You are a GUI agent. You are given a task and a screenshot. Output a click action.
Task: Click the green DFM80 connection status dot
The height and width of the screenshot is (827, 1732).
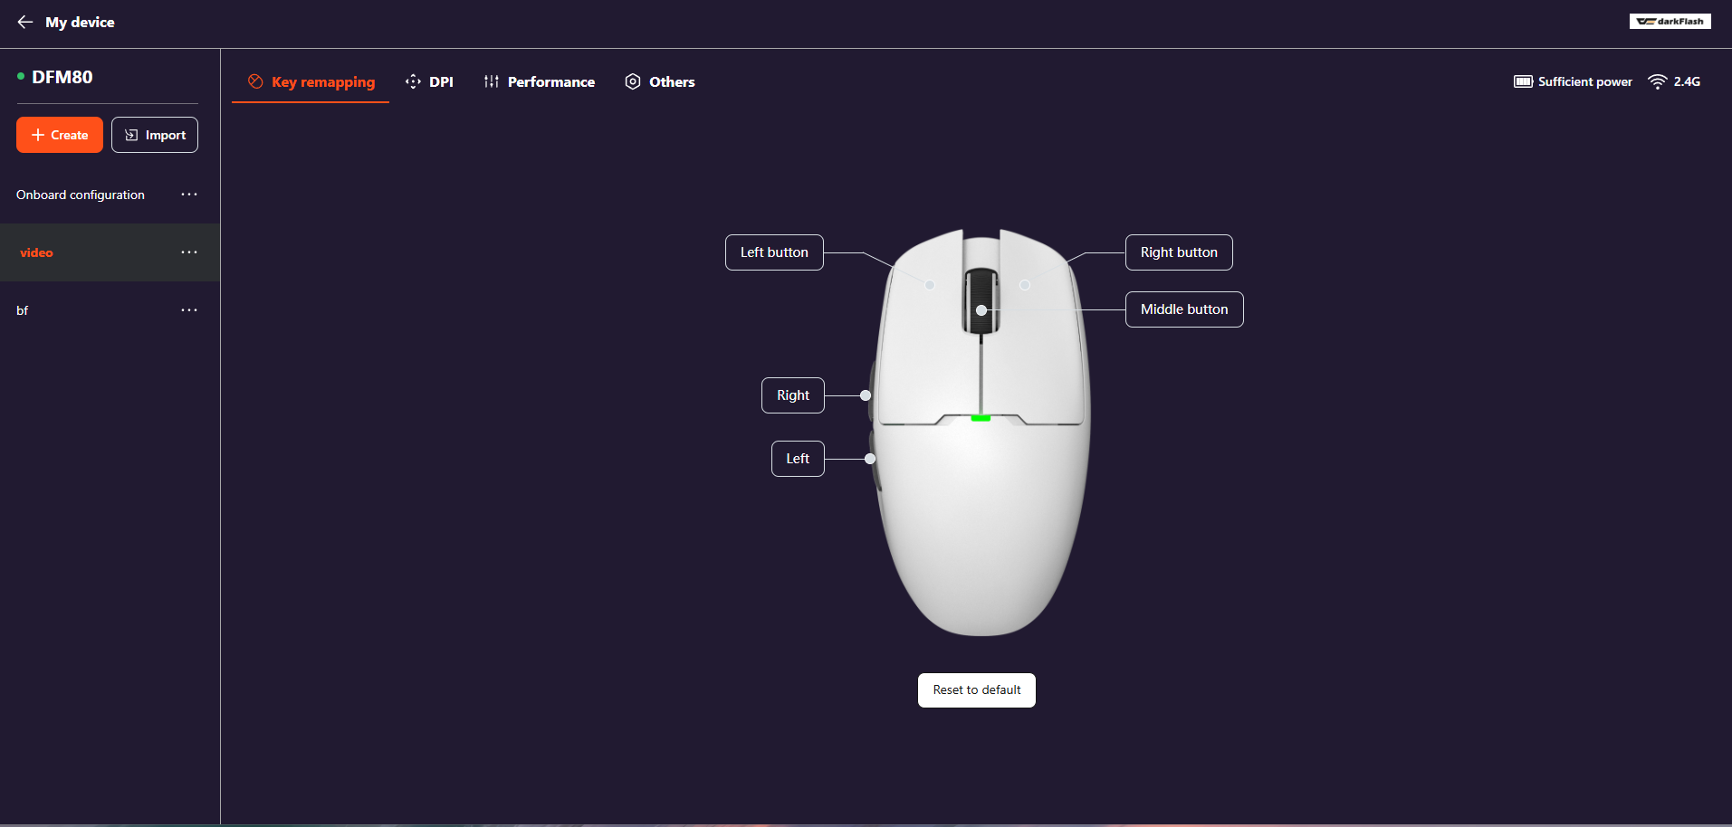tap(21, 77)
